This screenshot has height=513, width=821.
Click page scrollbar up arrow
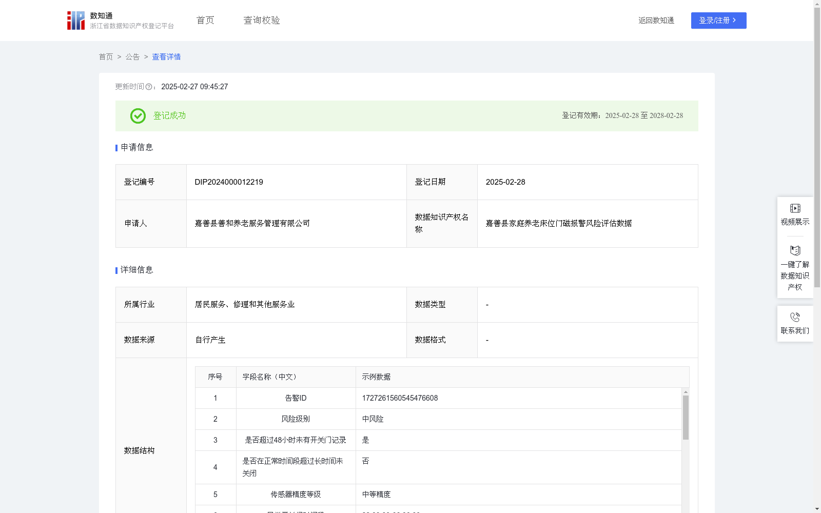(x=817, y=4)
